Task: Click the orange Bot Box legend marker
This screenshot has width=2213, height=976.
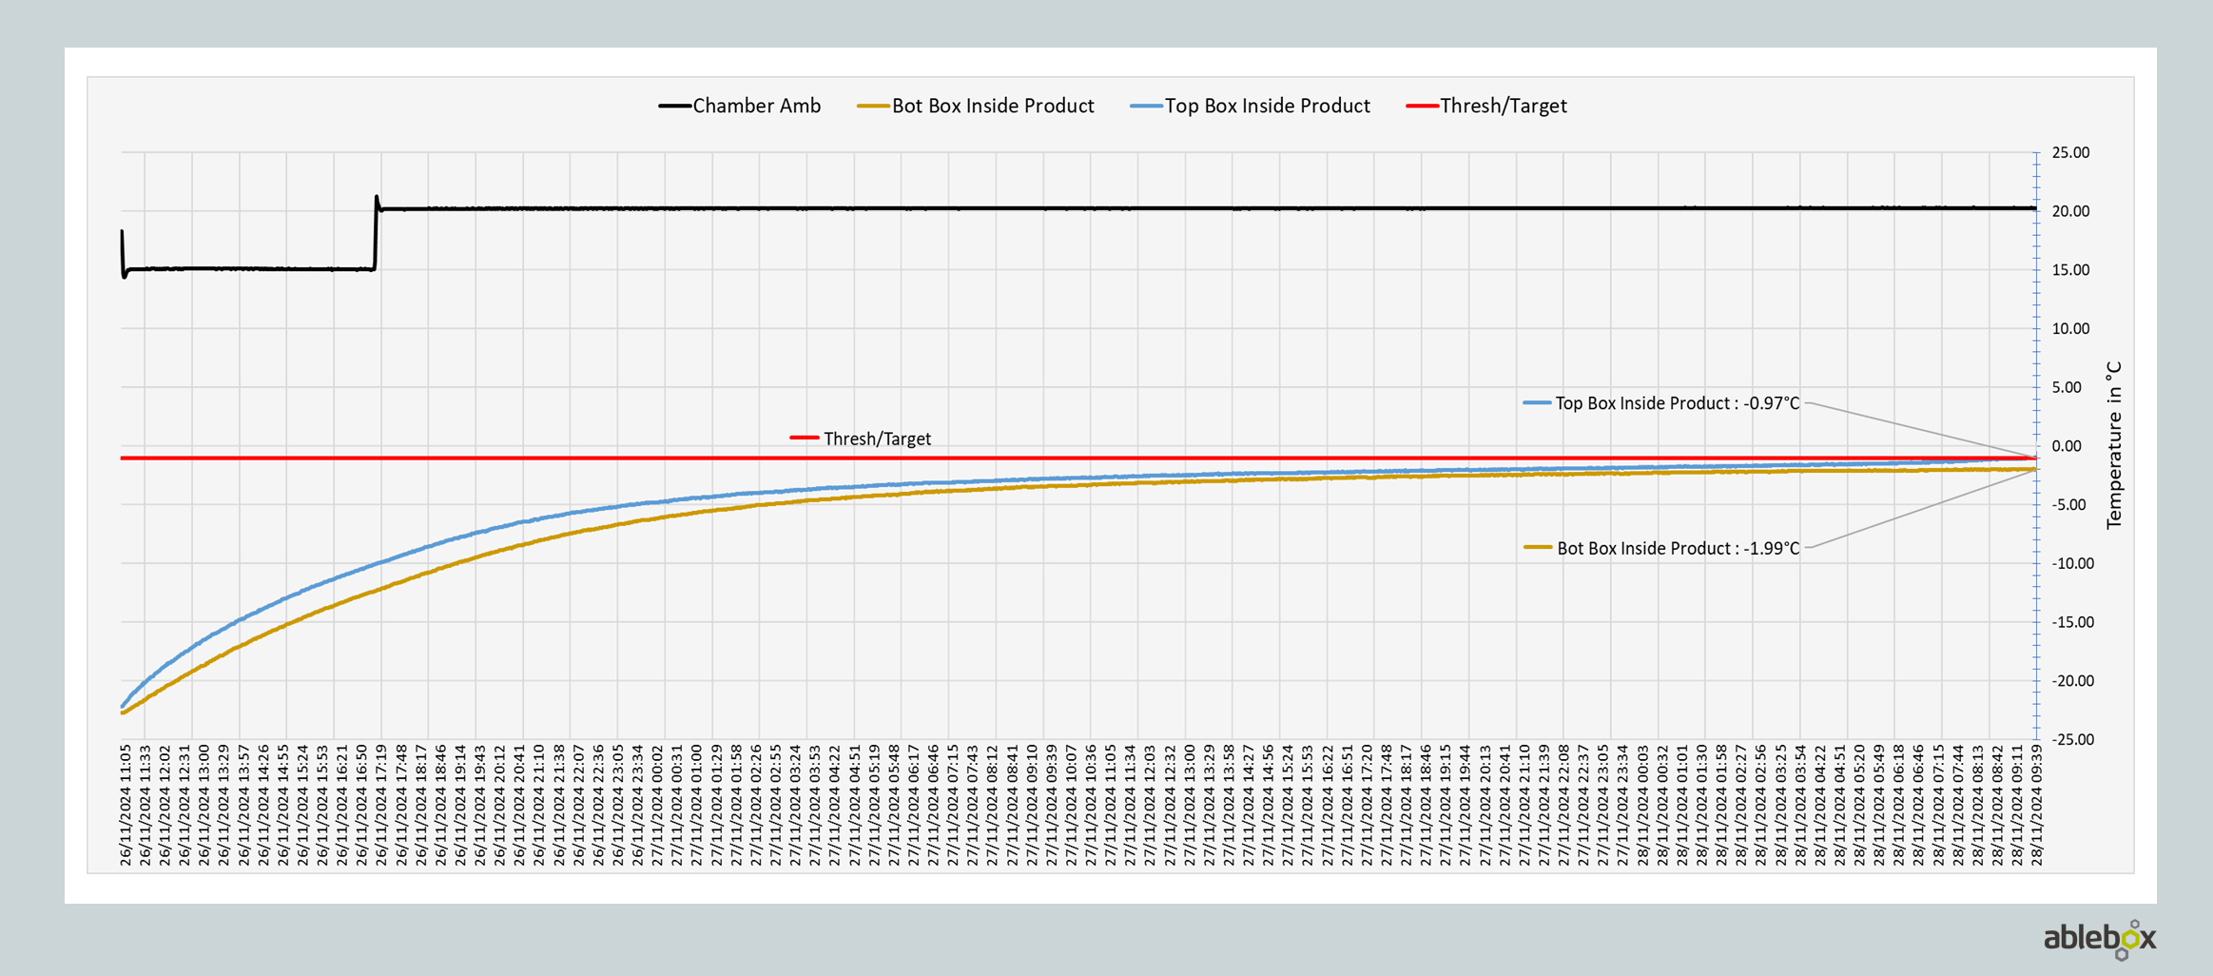Action: 872,107
